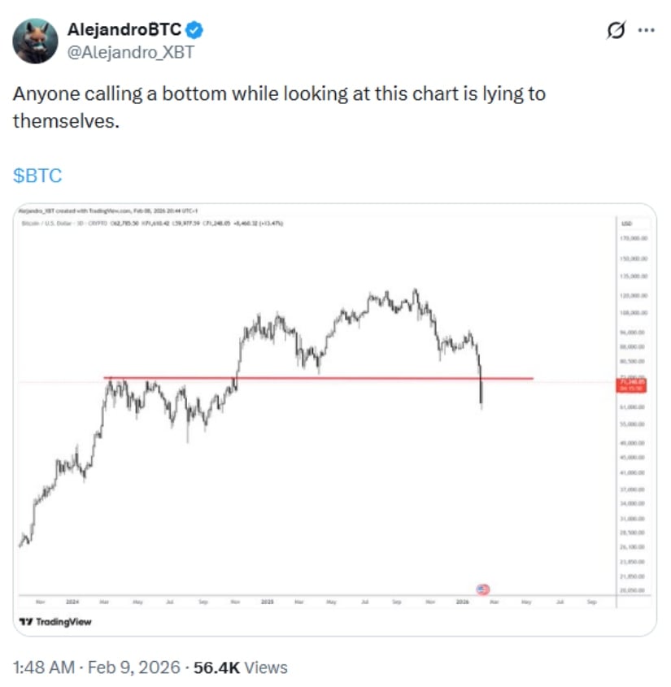Screen dimensions: 671x687
Task: Click the US flag event icon on the chart
Action: [482, 589]
